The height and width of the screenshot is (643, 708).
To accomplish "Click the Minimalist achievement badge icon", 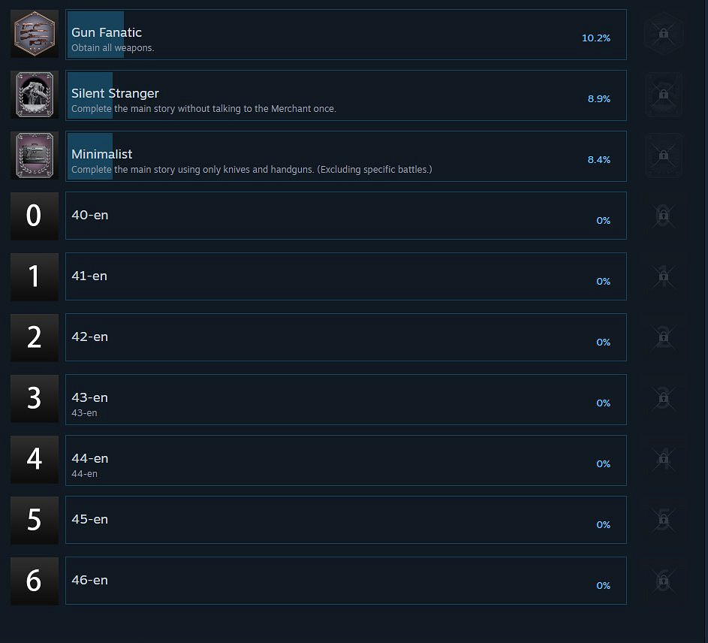I will pyautogui.click(x=35, y=155).
